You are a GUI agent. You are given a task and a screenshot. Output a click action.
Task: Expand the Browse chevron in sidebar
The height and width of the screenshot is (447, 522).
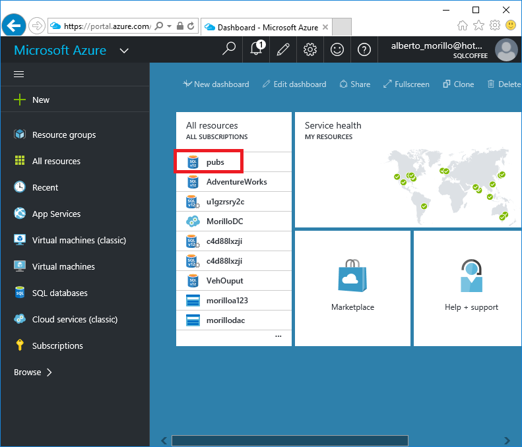[x=49, y=372]
